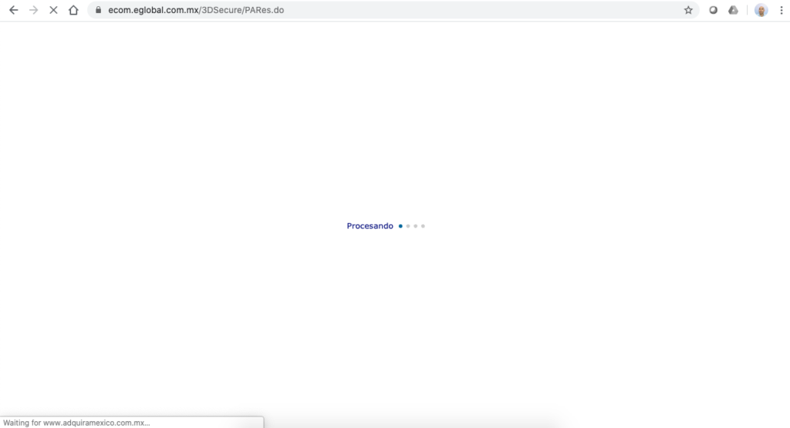Viewport: 790px width, 428px height.
Task: Click the Waiting for www.adquiramexico.com.mx status text
Action: click(76, 423)
